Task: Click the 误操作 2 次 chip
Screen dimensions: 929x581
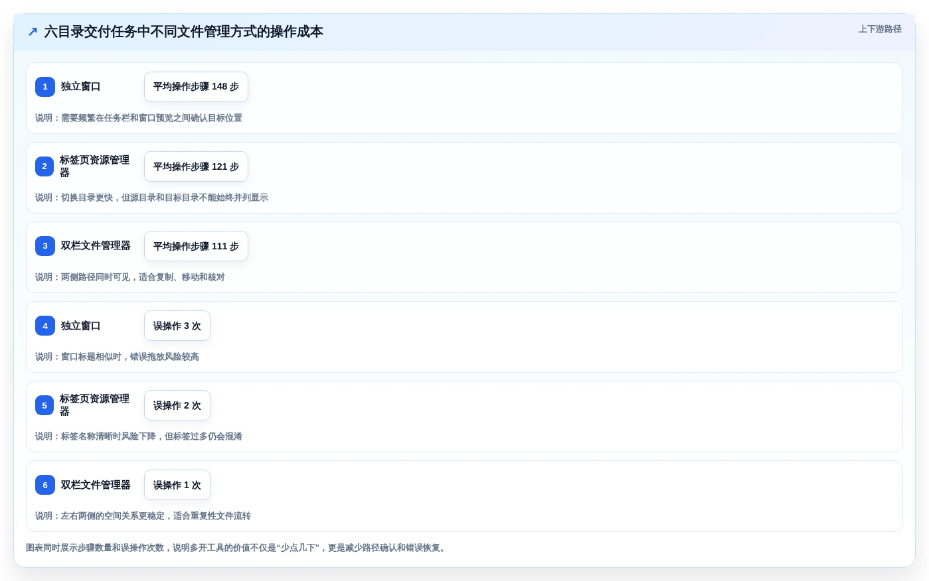Action: pos(177,405)
